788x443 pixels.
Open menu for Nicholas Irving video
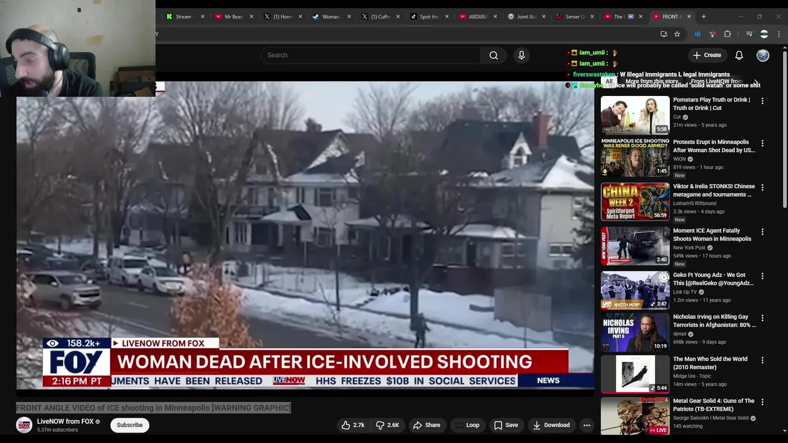click(762, 318)
